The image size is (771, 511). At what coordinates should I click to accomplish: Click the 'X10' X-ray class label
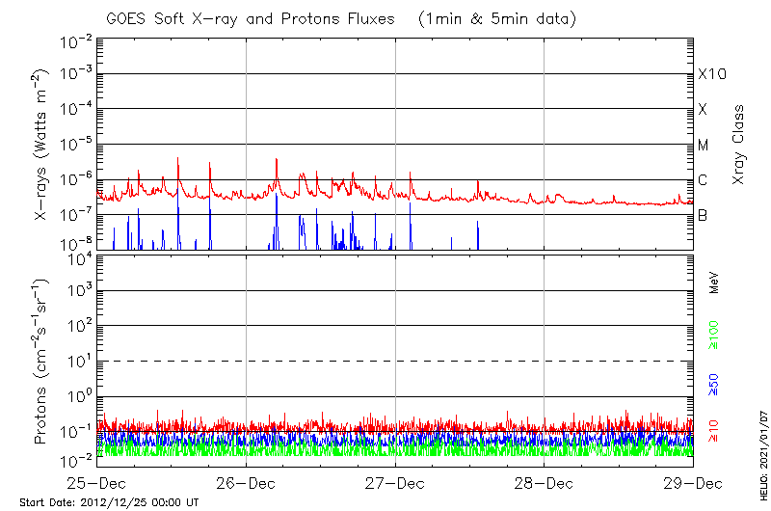[711, 74]
